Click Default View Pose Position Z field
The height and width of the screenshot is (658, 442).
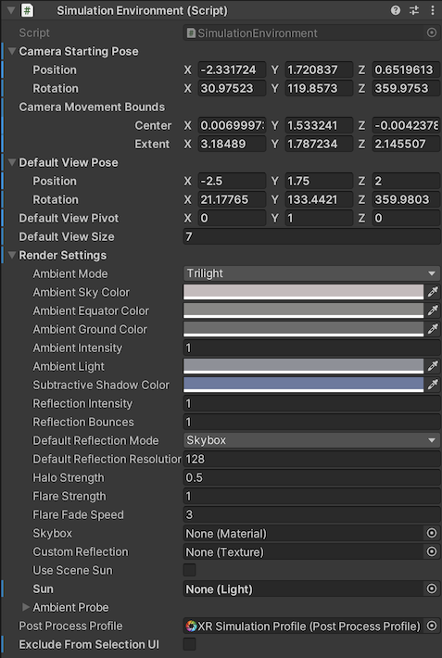pos(406,181)
